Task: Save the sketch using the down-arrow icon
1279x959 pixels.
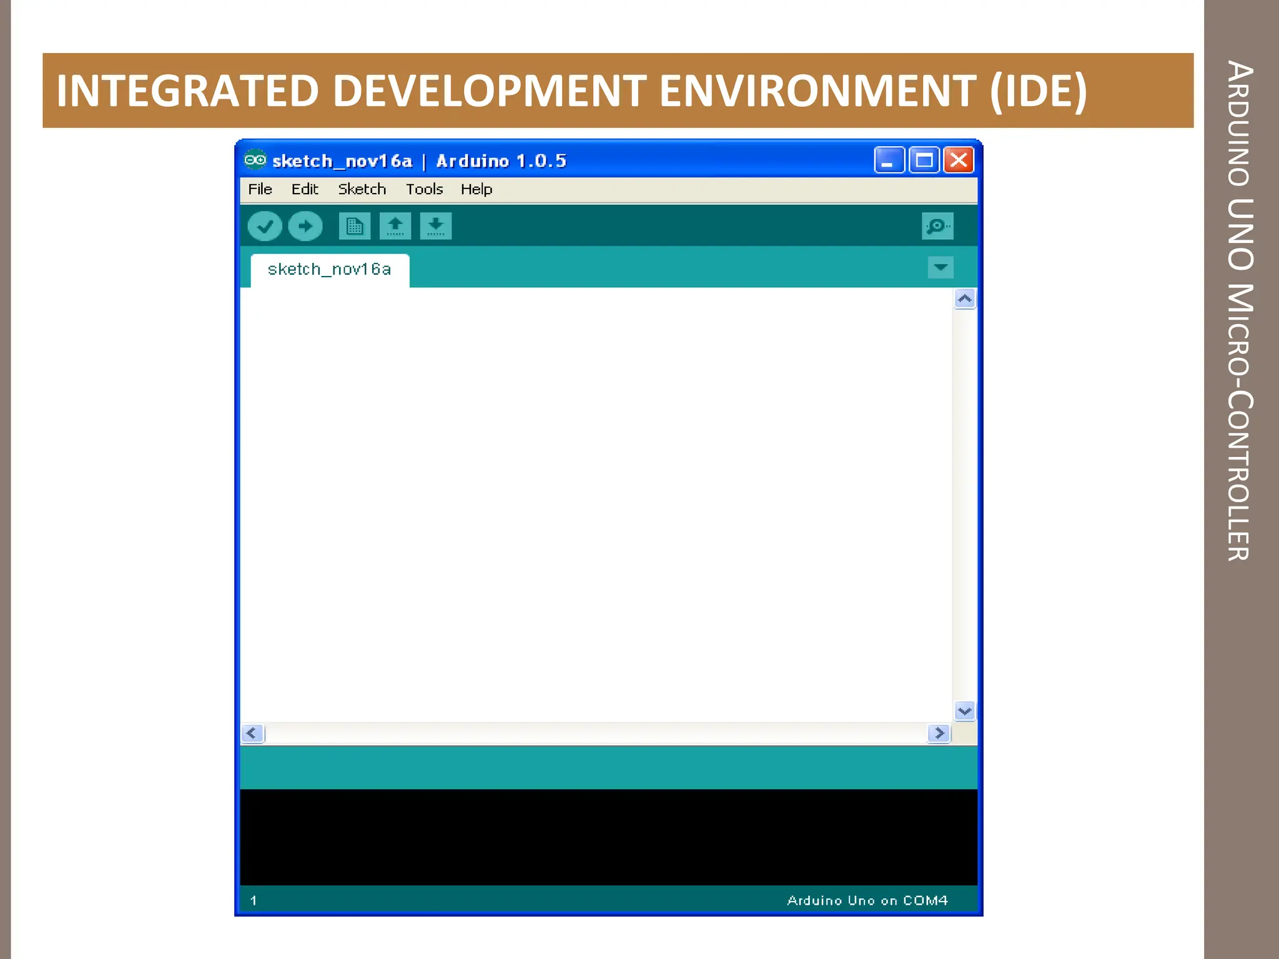Action: click(x=436, y=226)
